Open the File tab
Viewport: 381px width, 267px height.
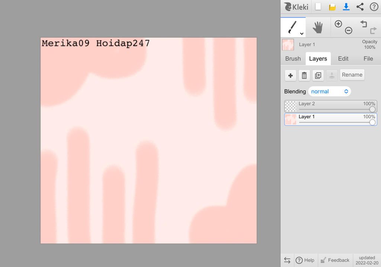(368, 58)
